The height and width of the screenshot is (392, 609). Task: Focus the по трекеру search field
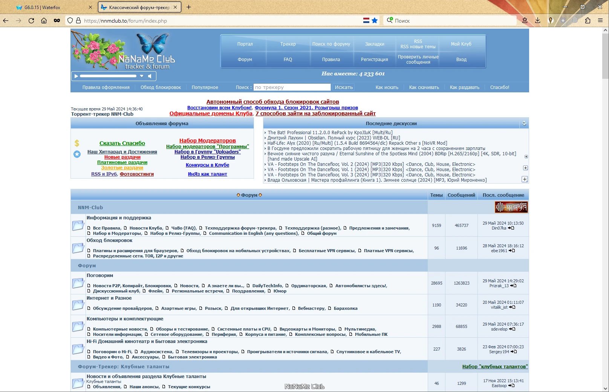[x=292, y=87]
